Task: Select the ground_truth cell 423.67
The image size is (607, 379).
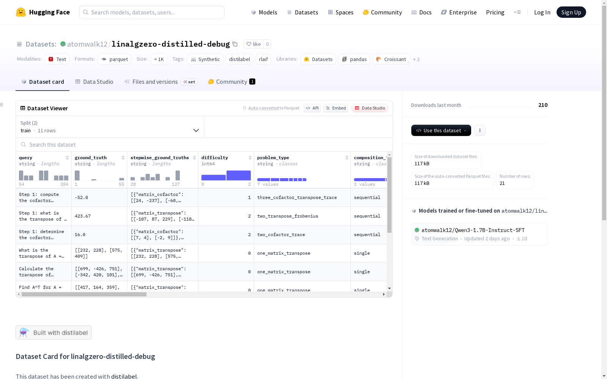Action: click(x=99, y=216)
